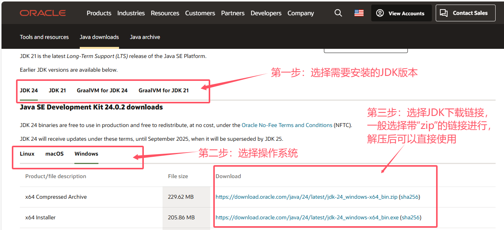The height and width of the screenshot is (230, 504).
Task: Switch to GraalVM for JDK 24 tab
Action: 102,90
